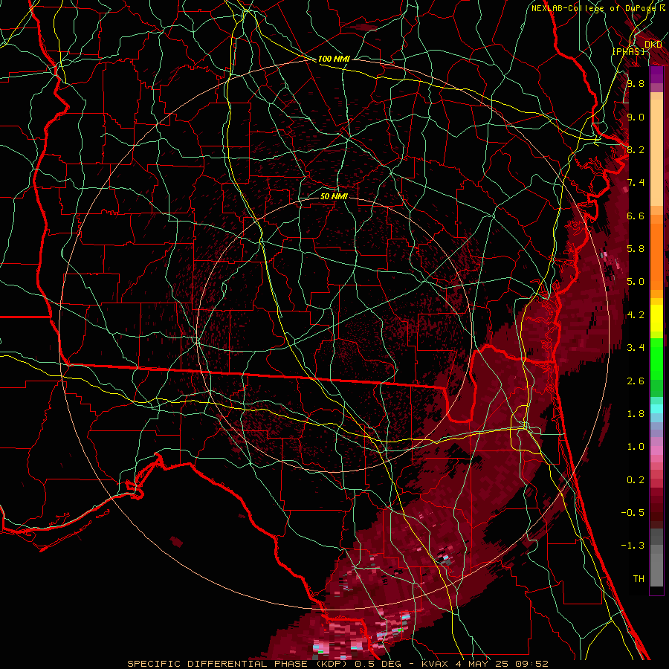The width and height of the screenshot is (669, 669).
Task: Click the 100 NMI range ring label
Action: coord(334,59)
